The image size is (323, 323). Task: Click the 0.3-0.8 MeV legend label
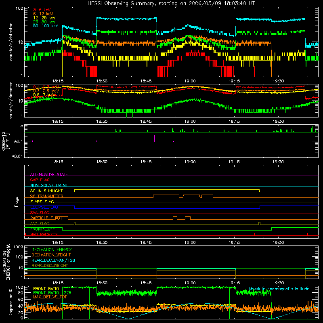(x=46, y=91)
